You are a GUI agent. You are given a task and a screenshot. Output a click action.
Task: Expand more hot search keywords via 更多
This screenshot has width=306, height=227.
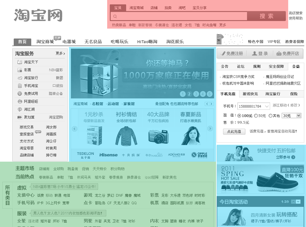click(222, 25)
